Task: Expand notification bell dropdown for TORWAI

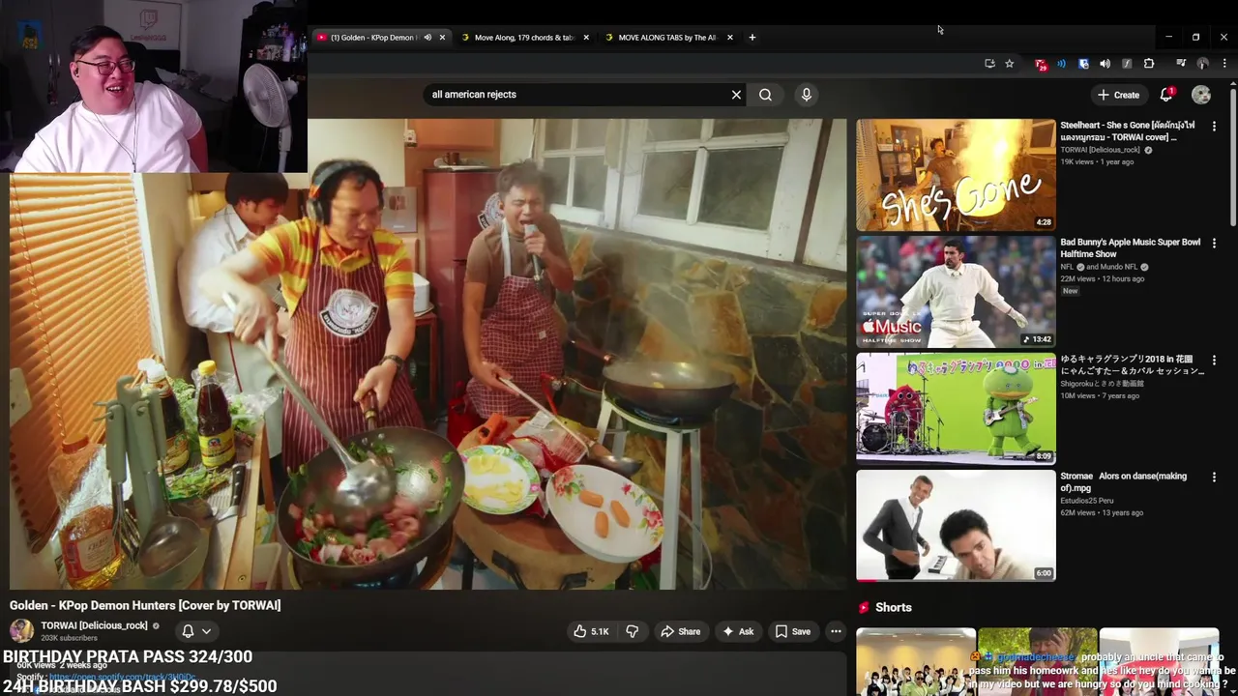Action: [x=196, y=631]
